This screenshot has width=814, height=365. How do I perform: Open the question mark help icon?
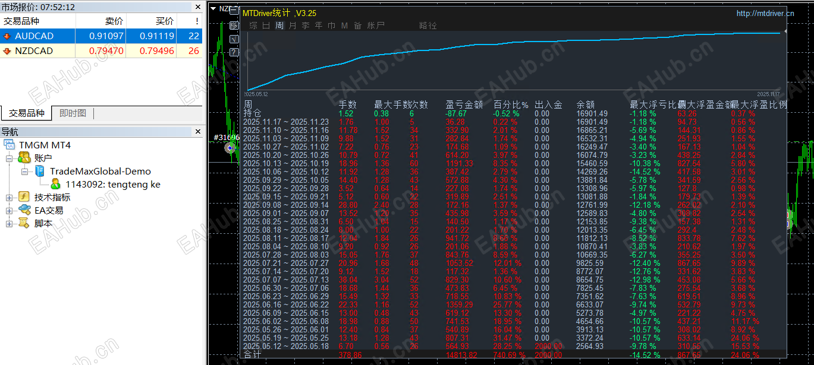pyautogui.click(x=234, y=52)
